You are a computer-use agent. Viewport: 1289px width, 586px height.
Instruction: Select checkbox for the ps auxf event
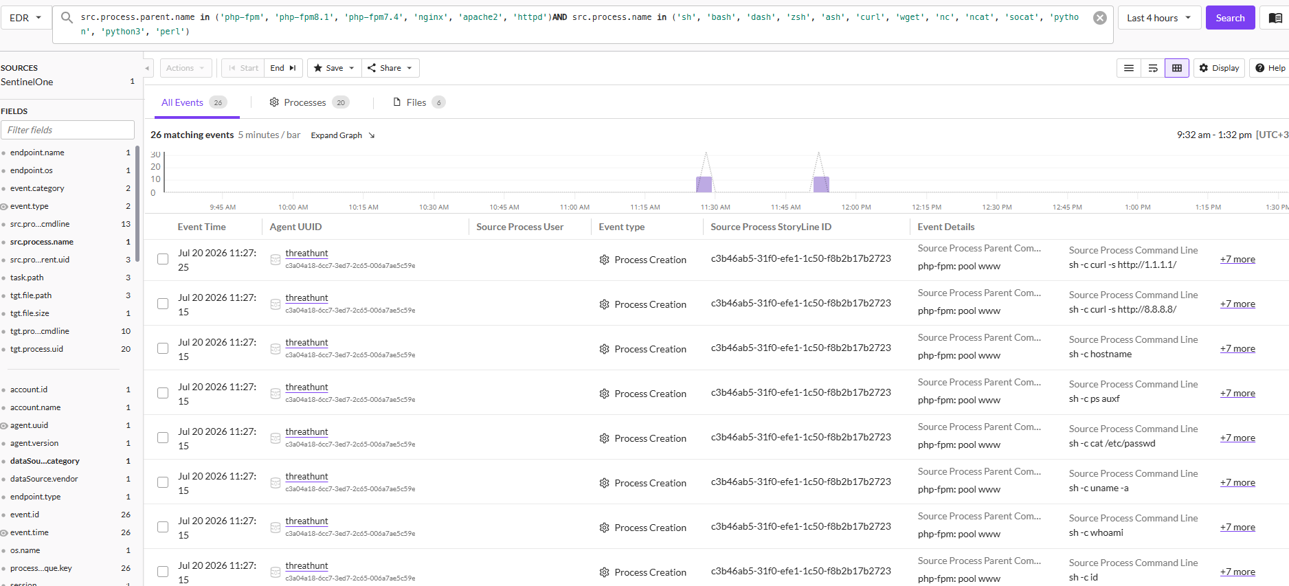163,393
